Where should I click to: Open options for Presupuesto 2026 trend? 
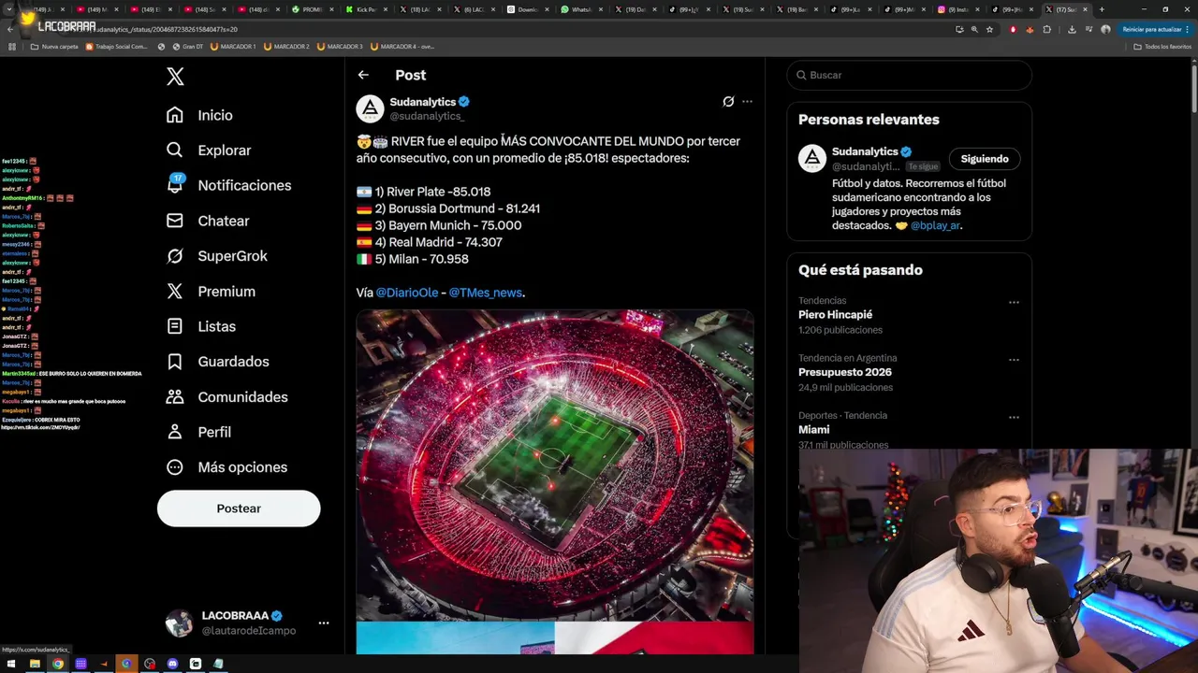tap(1014, 359)
